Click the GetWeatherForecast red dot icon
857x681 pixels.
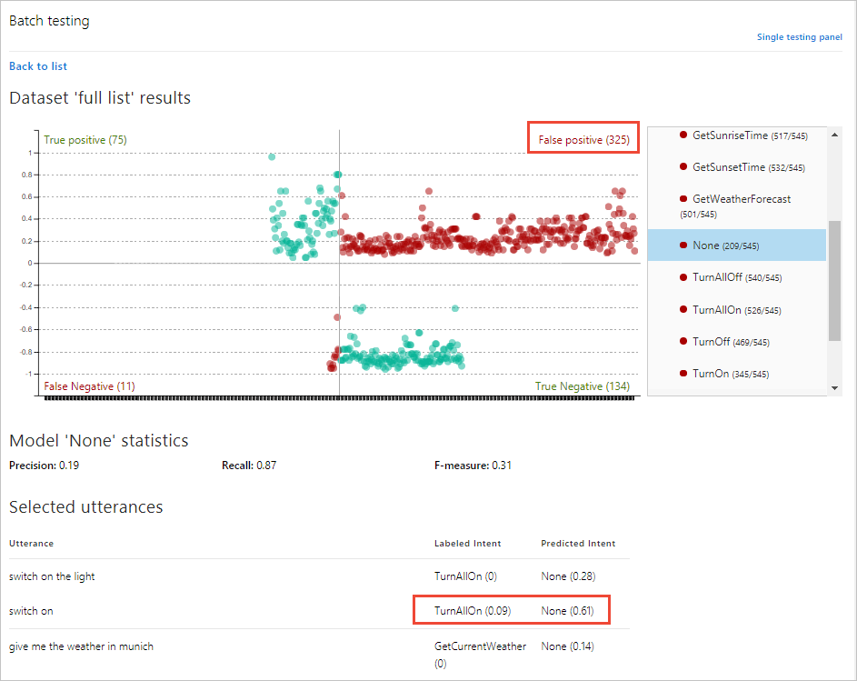click(683, 199)
